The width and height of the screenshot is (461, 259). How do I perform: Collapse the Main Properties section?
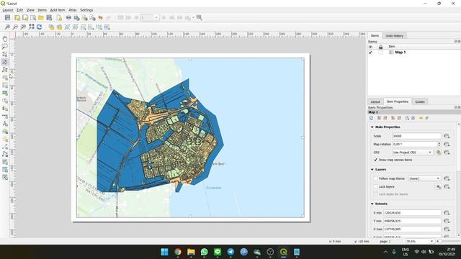point(372,127)
